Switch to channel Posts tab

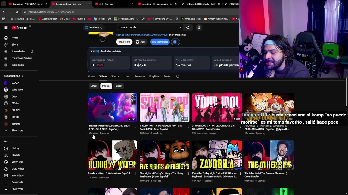[167, 76]
